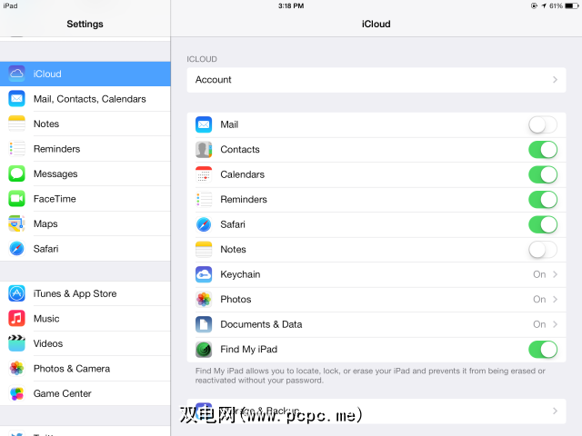Tap the Keychain cloud-key icon
The width and height of the screenshot is (582, 436).
[204, 274]
